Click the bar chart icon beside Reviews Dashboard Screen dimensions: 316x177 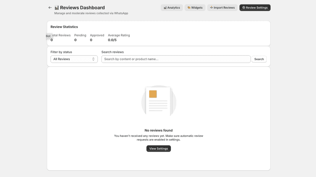pos(56,8)
